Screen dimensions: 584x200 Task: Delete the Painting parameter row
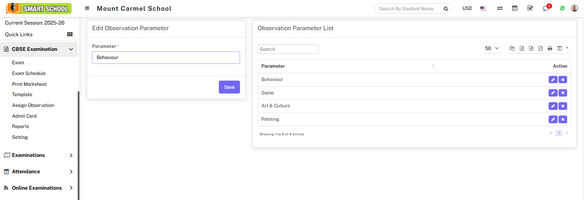point(563,119)
